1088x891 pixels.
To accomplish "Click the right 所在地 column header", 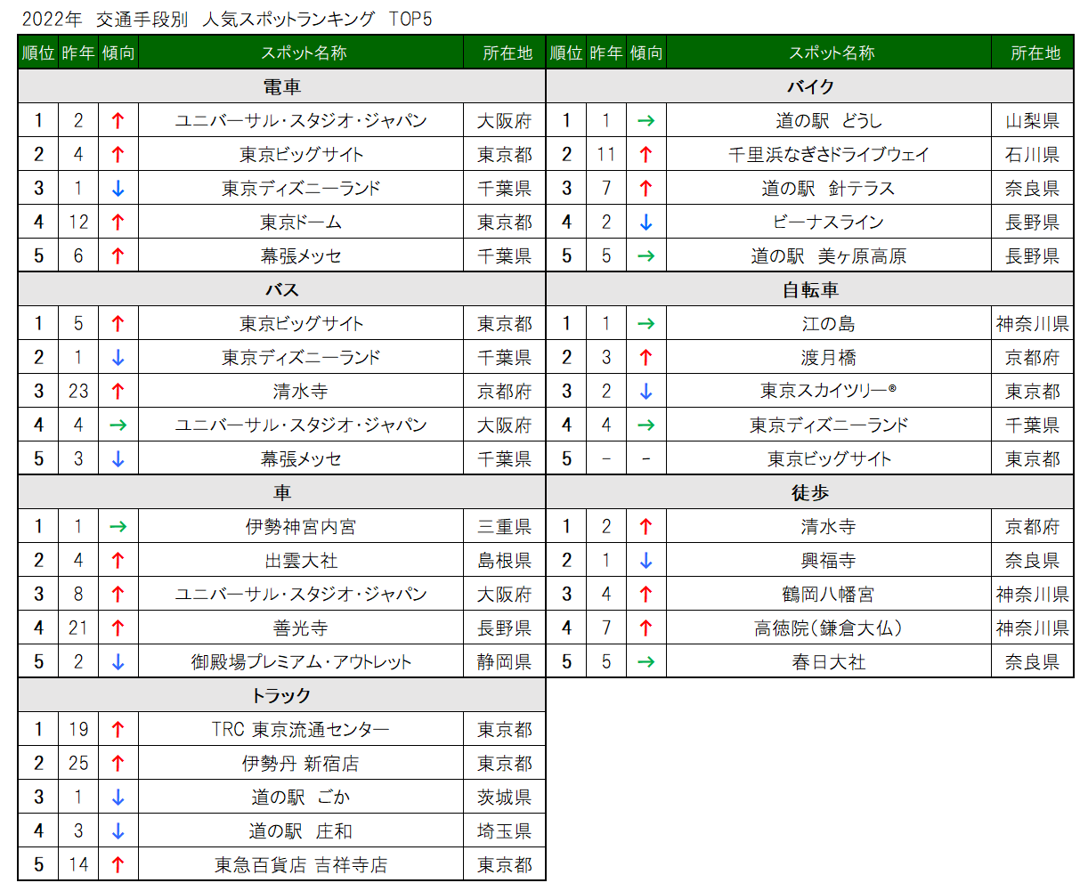I will [x=1033, y=53].
